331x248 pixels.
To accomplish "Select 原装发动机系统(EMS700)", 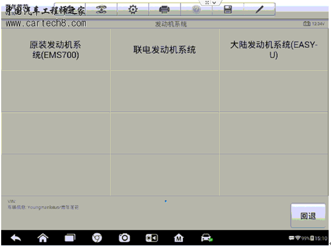I will (56, 50).
